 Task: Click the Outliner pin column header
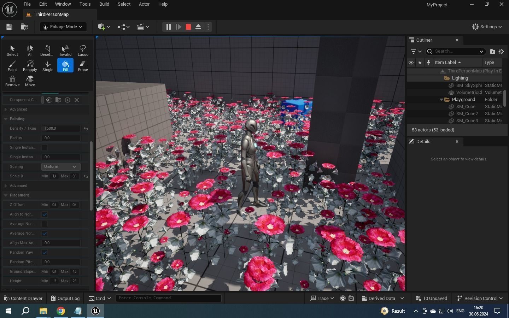pos(428,63)
